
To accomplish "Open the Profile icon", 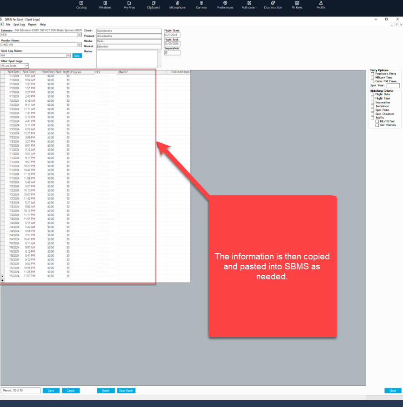I will pyautogui.click(x=321, y=5).
